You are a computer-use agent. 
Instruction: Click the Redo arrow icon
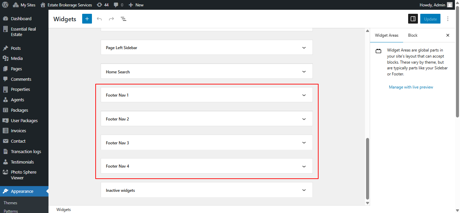click(111, 19)
